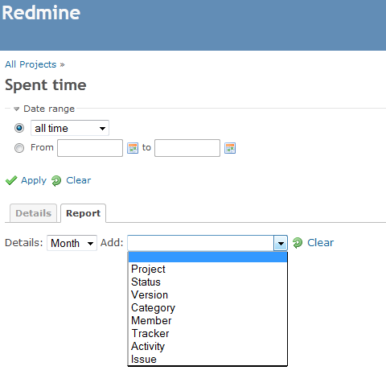Click the green checkmark Apply icon
Screen dimensions: 386x391
pos(11,180)
